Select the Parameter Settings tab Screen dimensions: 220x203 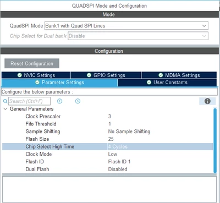tap(59, 83)
